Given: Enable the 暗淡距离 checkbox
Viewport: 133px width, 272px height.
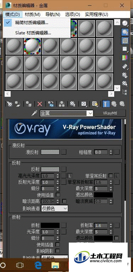Looking at the screenshot, I should [x=64, y=201].
